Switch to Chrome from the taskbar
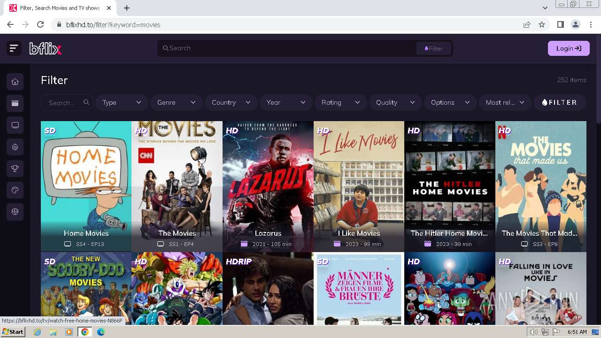Viewport: 601px width, 338px height. point(85,332)
